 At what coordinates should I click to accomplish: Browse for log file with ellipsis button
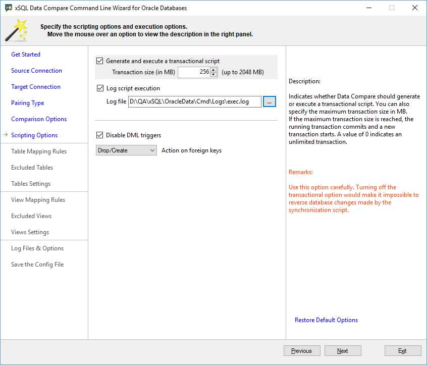pos(270,101)
